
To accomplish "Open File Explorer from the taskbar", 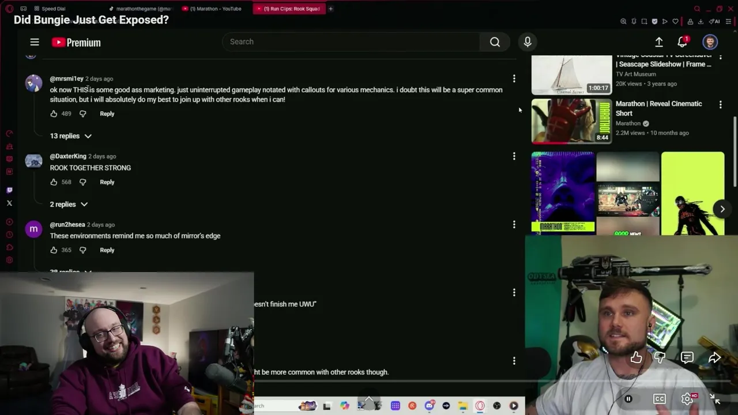I will [x=463, y=406].
